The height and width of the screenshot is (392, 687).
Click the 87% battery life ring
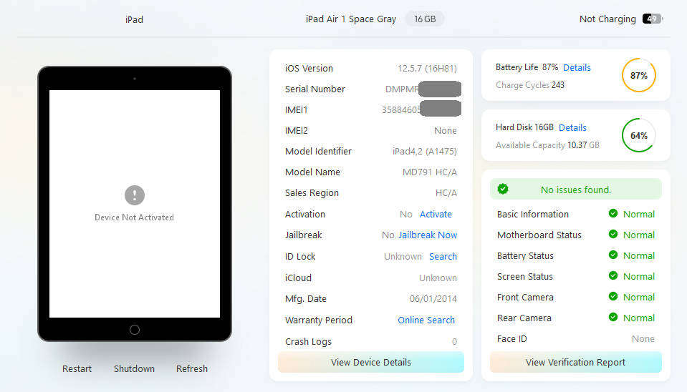[639, 75]
